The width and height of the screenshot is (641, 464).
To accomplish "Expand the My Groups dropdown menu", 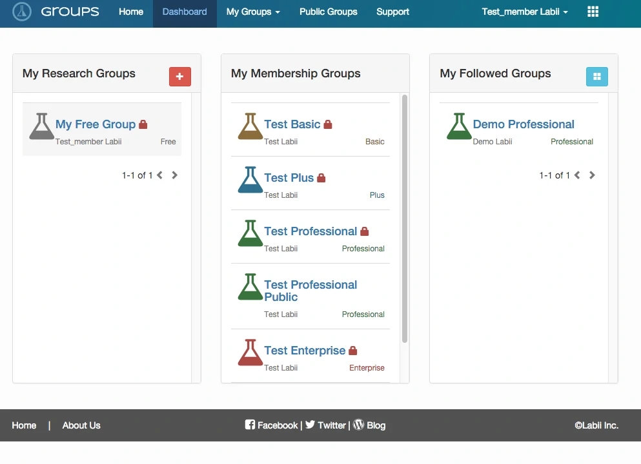I will (x=253, y=12).
